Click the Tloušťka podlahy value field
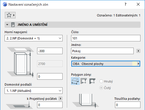 [128, 105]
